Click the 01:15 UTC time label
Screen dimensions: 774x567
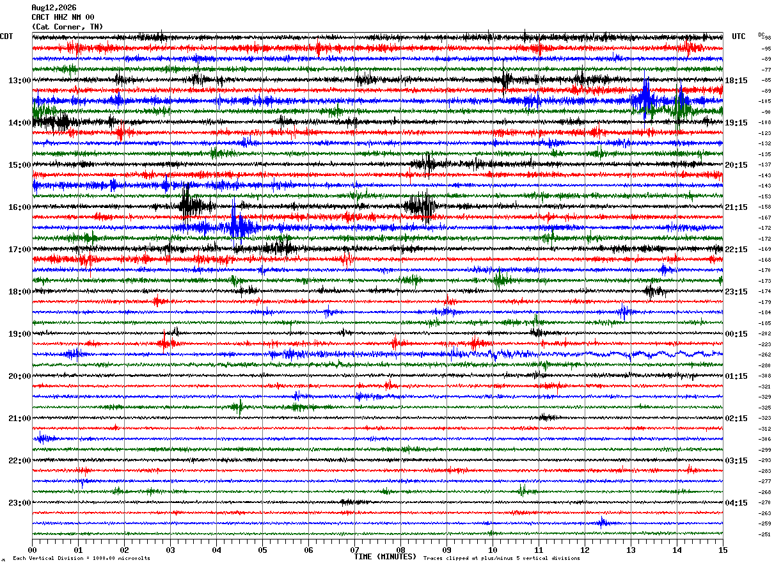click(x=736, y=376)
